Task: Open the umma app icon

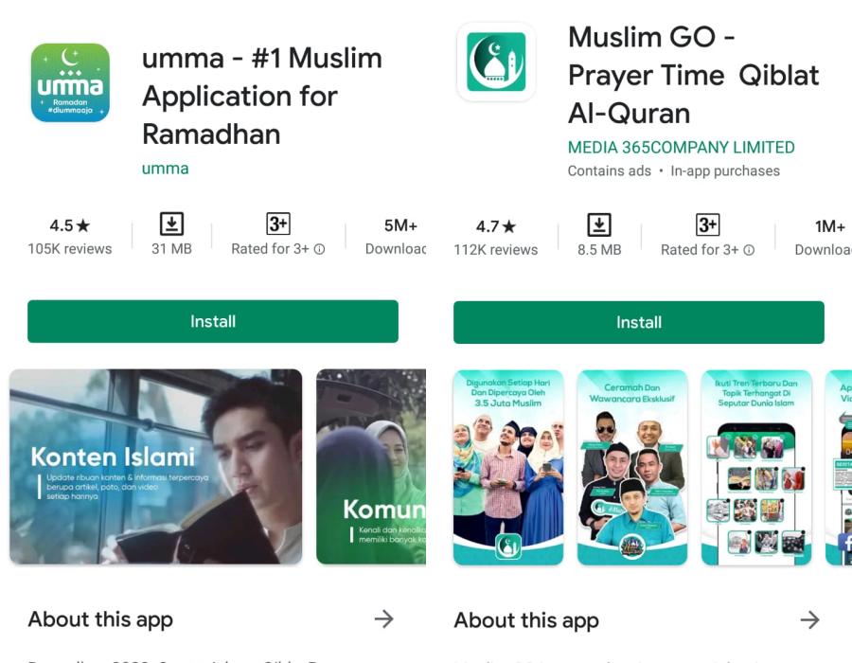Action: point(70,82)
